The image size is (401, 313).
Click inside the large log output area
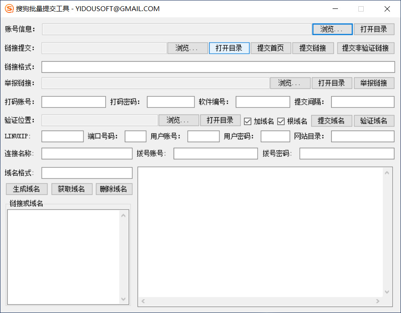(260, 232)
